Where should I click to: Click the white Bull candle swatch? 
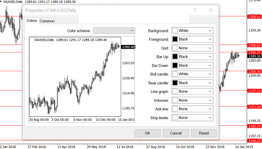tap(175, 74)
